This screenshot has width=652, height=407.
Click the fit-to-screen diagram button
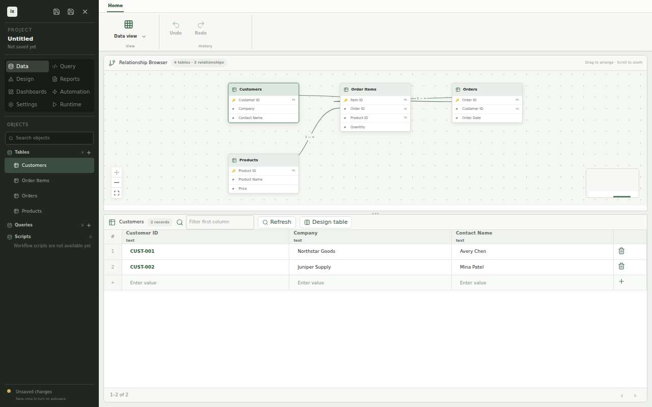click(x=117, y=193)
